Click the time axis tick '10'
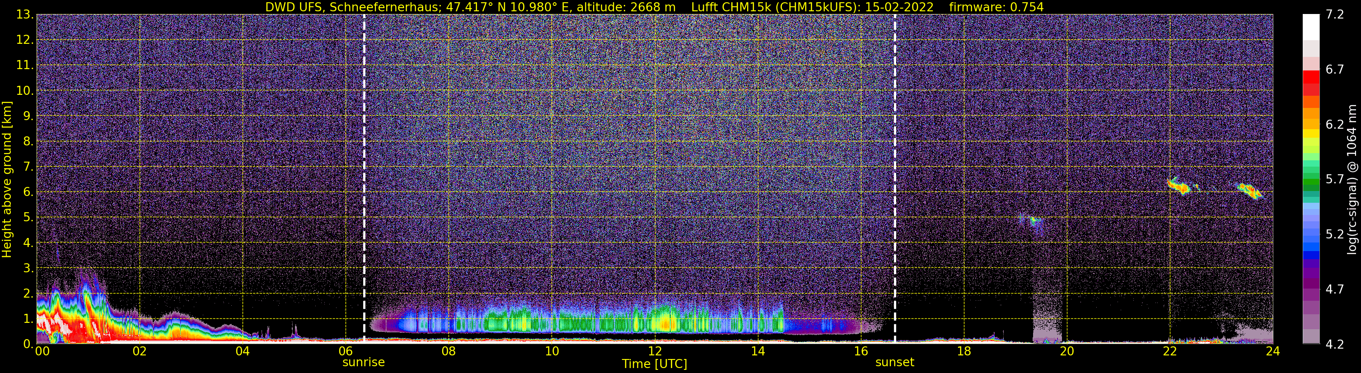This screenshot has width=1361, height=373. (552, 351)
